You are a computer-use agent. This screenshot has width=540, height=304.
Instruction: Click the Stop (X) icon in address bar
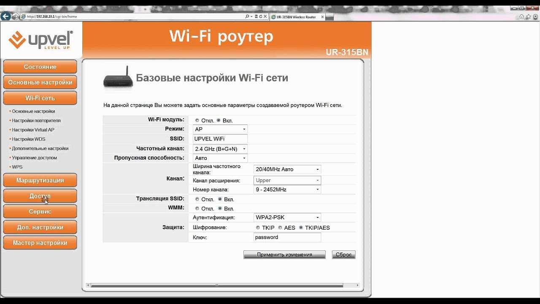(265, 16)
